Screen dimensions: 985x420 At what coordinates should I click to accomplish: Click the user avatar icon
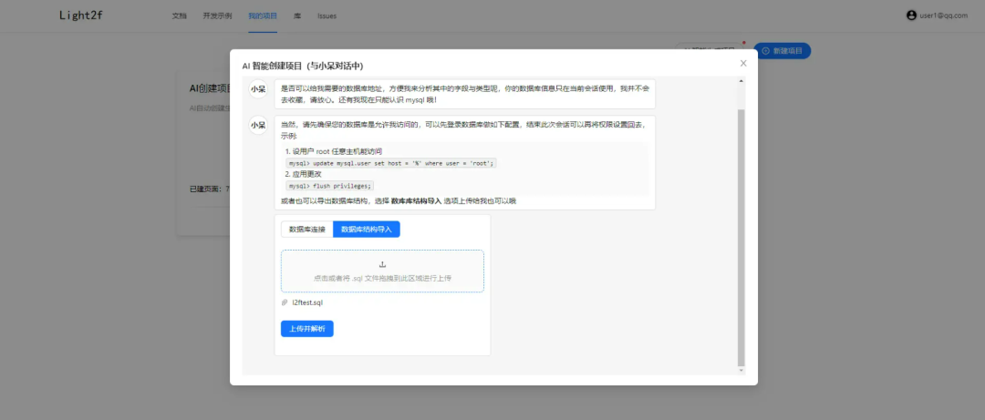click(x=911, y=15)
